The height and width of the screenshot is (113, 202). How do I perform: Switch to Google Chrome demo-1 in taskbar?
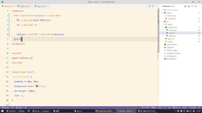[x=41, y=111]
